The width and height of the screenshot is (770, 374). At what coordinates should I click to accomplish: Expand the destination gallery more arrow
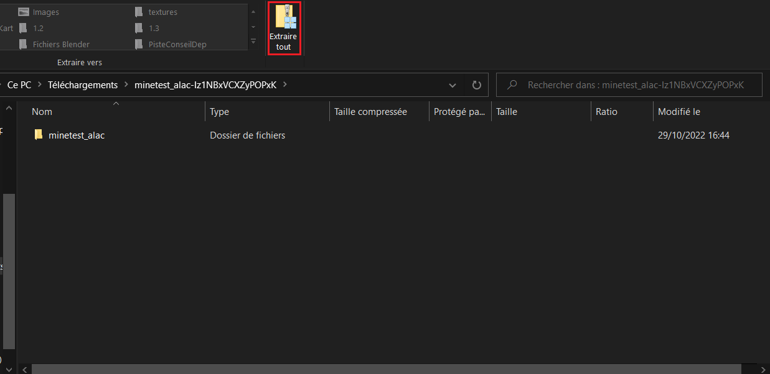253,42
